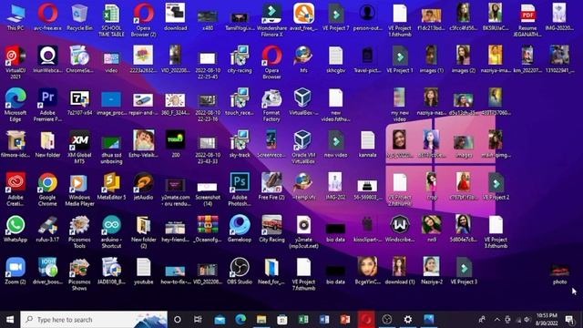Viewport: 583px width, 328px height.
Task: Select SCHOOL TIME TABLE Excel file
Action: 111,20
